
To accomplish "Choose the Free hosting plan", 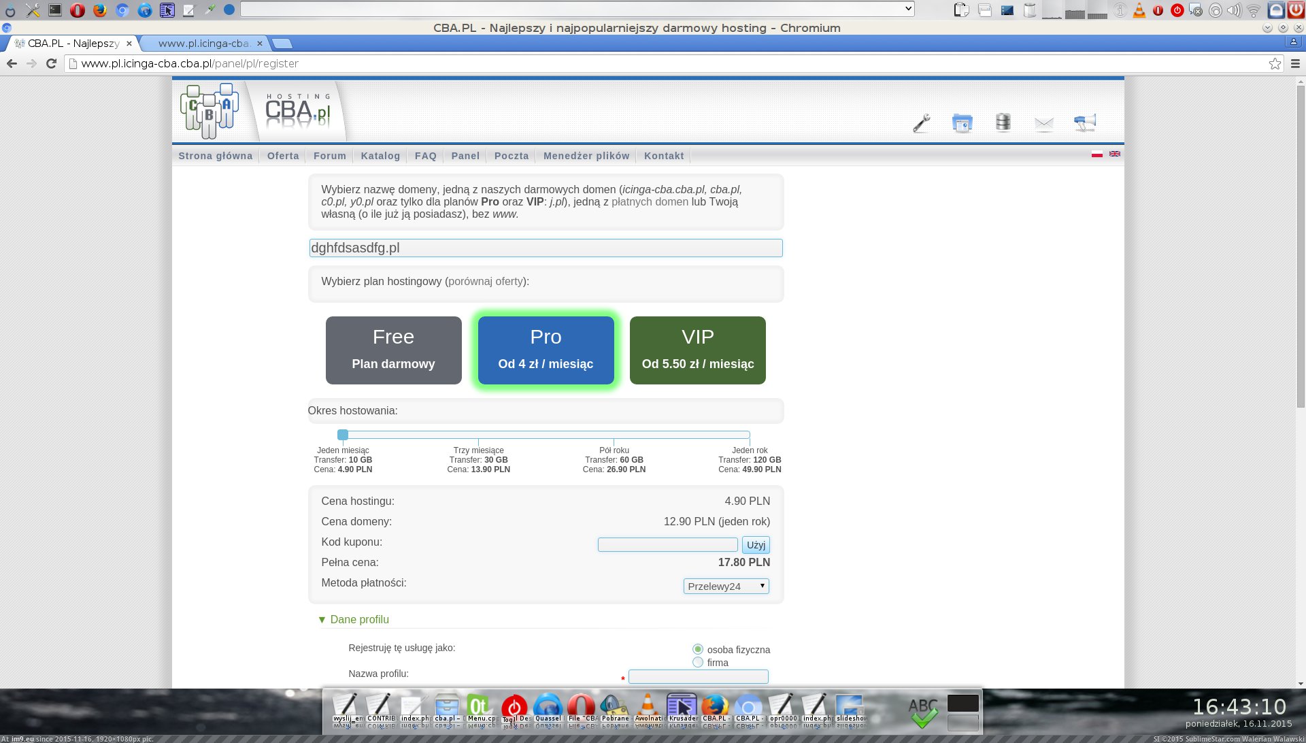I will coord(393,350).
